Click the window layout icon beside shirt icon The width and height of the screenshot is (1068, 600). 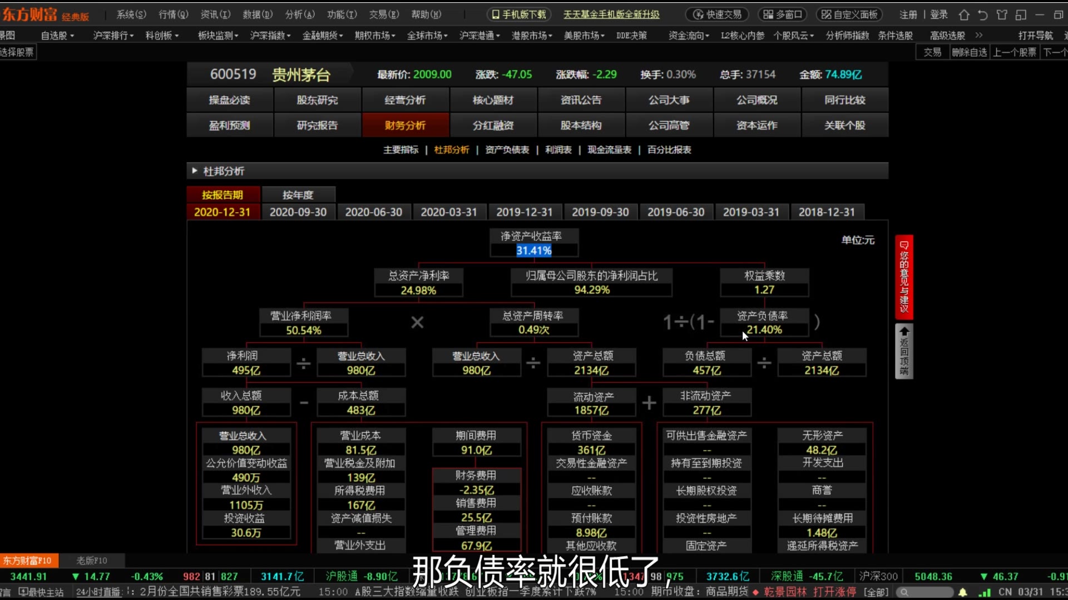[x=1021, y=15]
